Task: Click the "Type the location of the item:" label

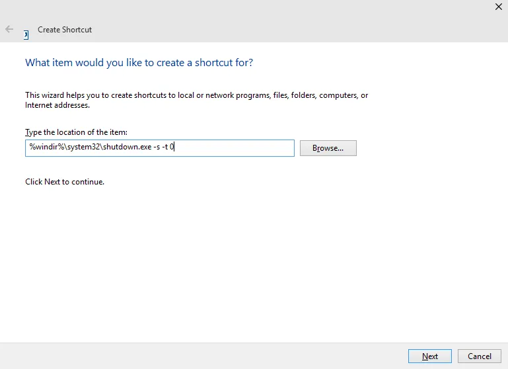Action: pos(76,132)
